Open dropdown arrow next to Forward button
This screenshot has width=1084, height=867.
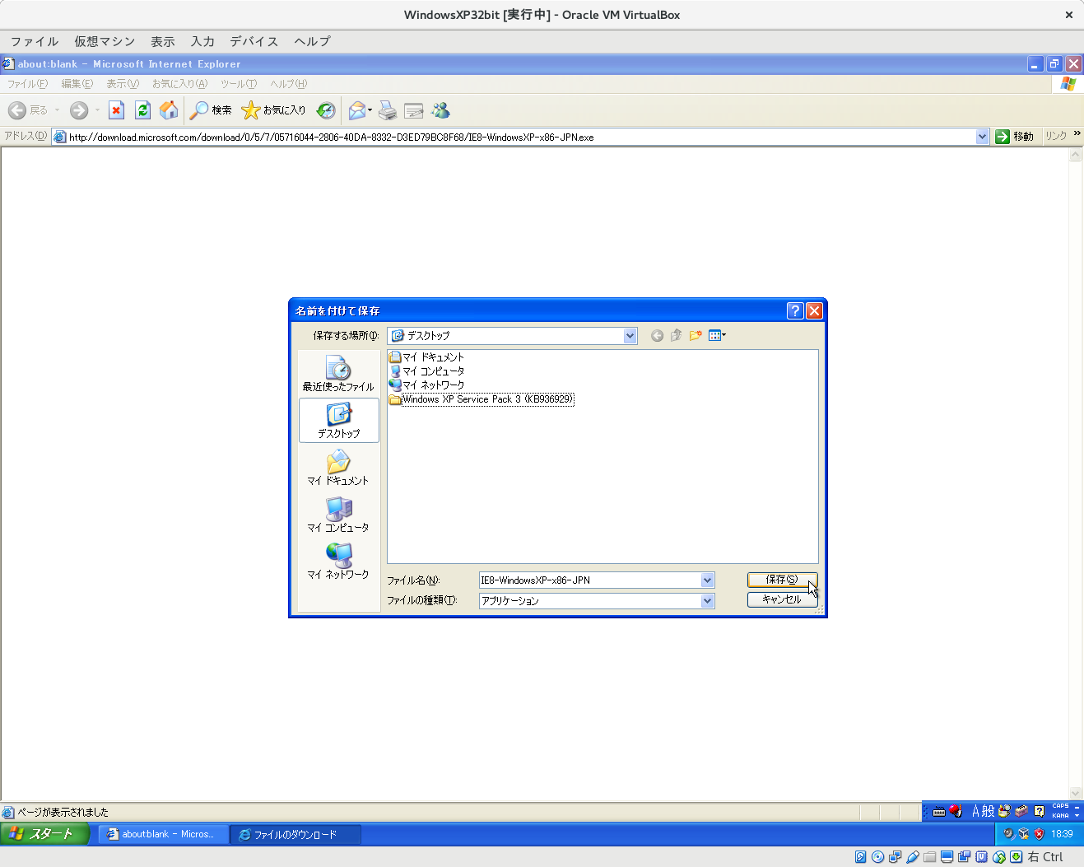[97, 110]
